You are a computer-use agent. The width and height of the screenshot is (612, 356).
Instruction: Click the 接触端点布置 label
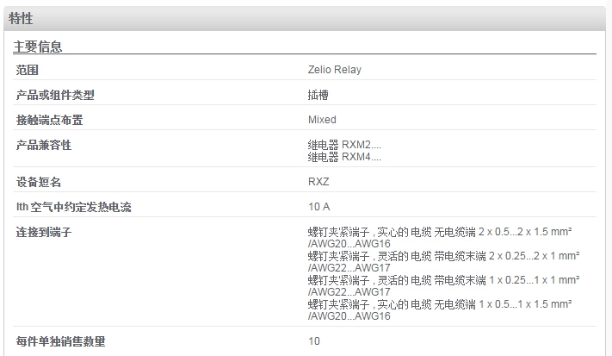tap(49, 120)
